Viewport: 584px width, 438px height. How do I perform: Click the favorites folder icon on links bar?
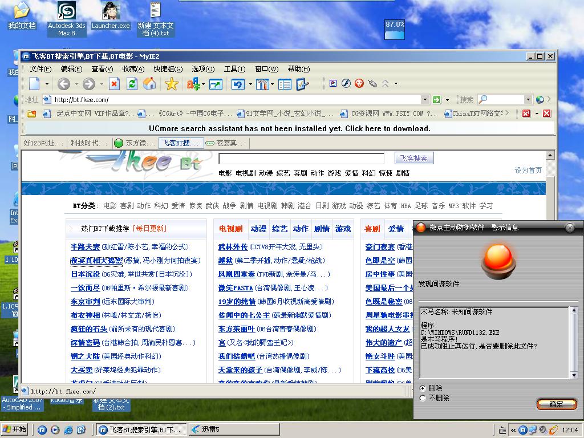click(x=31, y=113)
